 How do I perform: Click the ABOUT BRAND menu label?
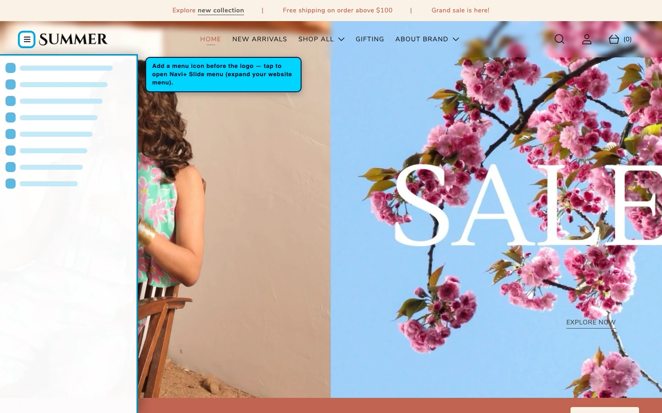tap(422, 39)
